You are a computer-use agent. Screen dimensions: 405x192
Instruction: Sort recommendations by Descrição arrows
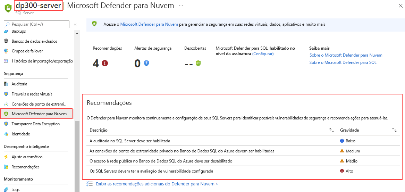pyautogui.click(x=332, y=130)
